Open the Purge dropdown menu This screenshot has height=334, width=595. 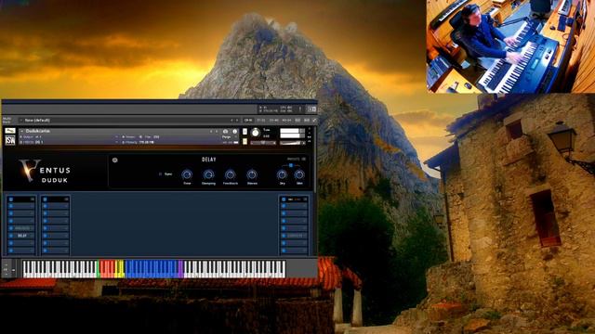[227, 136]
